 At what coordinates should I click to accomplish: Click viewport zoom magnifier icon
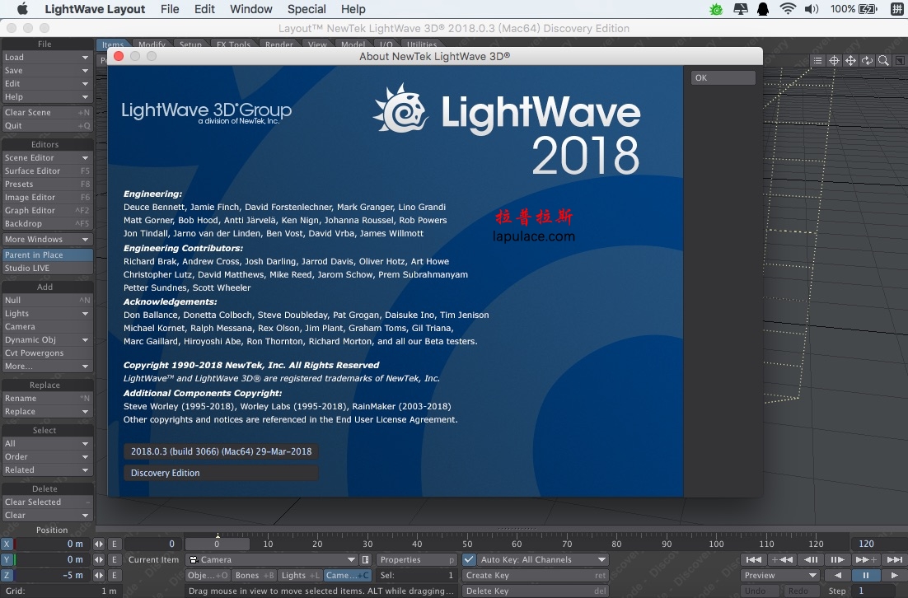(x=883, y=61)
